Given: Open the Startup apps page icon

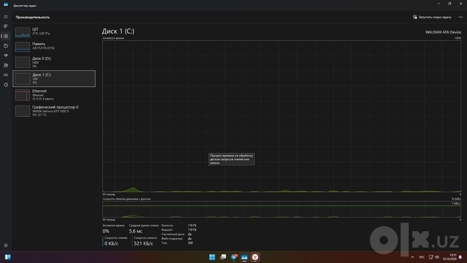Looking at the screenshot, I should click(x=6, y=56).
